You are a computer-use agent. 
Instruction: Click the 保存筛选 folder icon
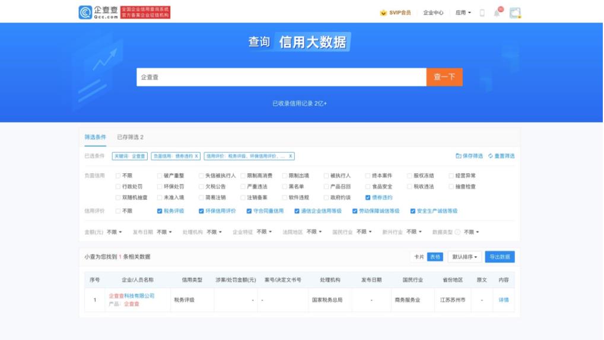(x=459, y=156)
